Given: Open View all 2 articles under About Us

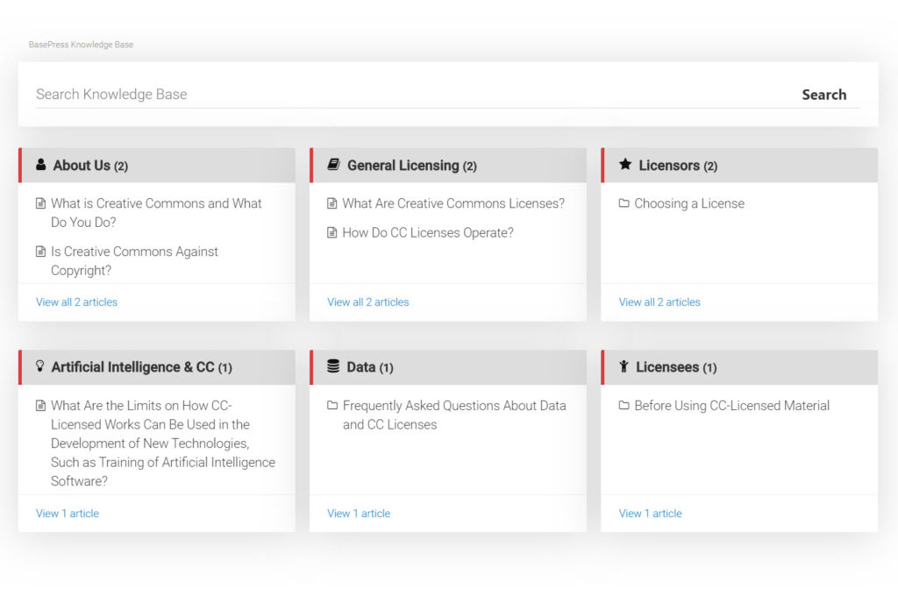Looking at the screenshot, I should (x=76, y=302).
